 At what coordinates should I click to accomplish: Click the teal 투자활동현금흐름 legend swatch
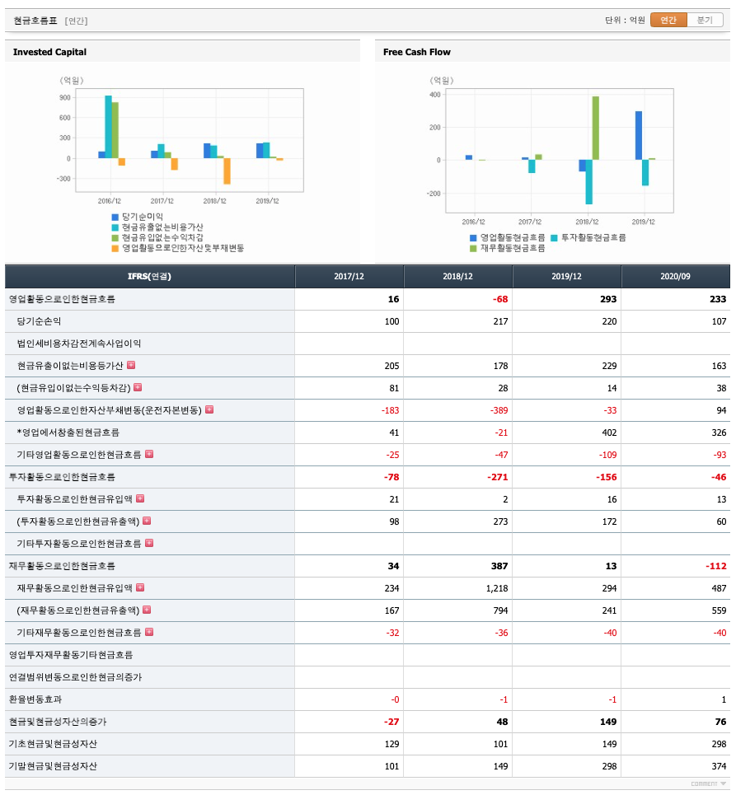pos(555,238)
